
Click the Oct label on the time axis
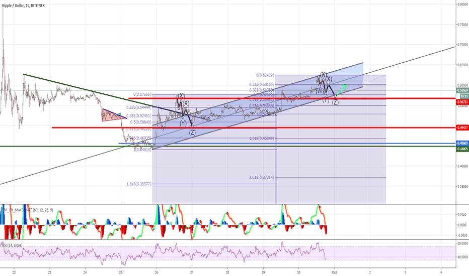pyautogui.click(x=335, y=272)
